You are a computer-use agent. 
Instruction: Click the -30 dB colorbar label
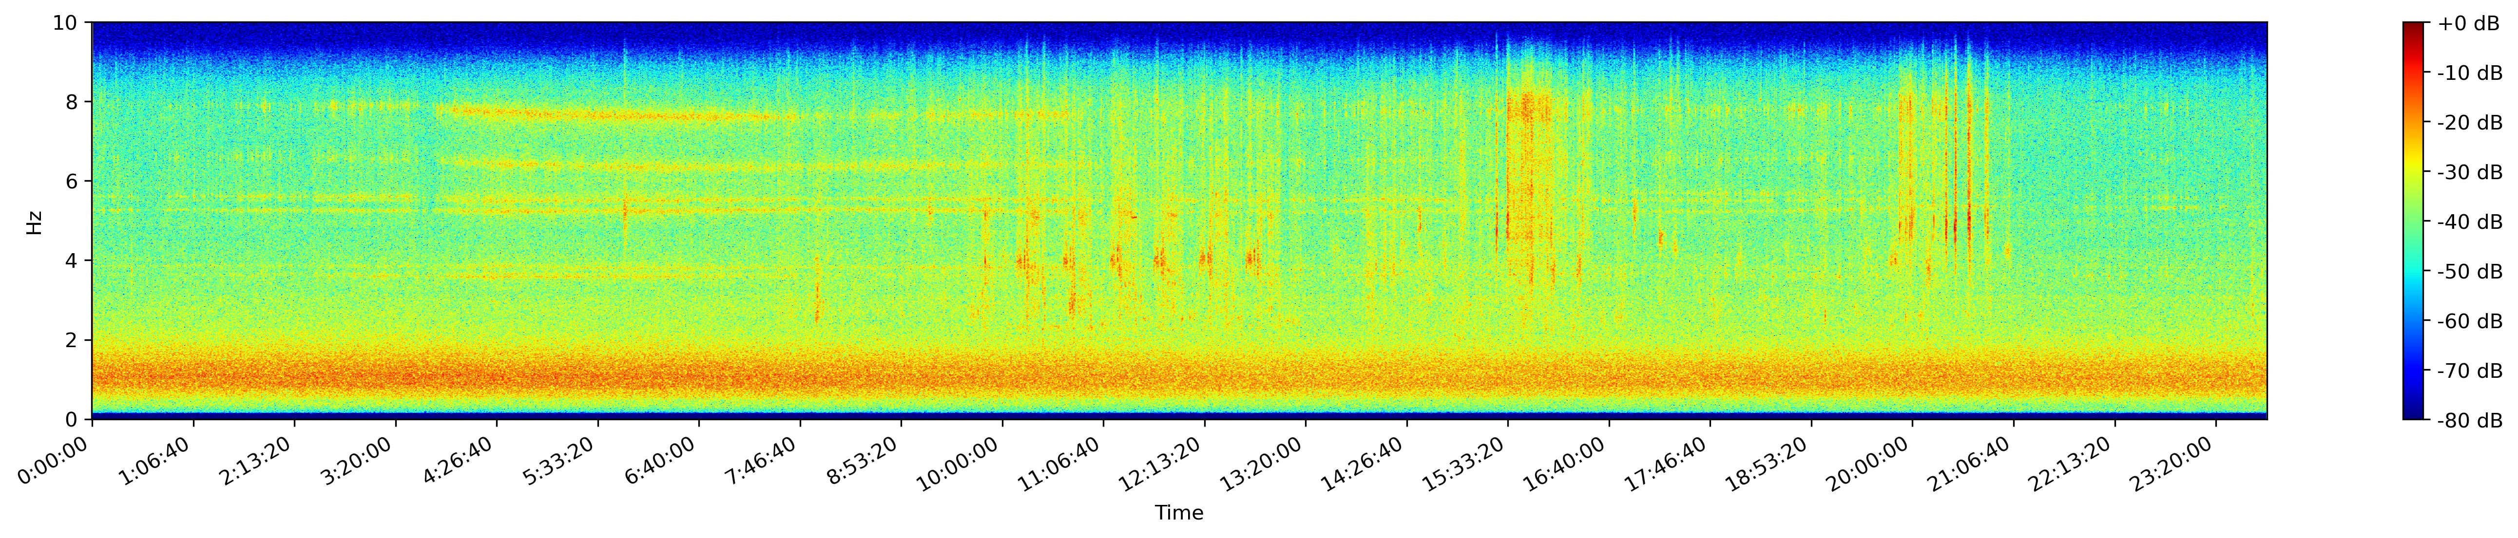coord(2470,173)
